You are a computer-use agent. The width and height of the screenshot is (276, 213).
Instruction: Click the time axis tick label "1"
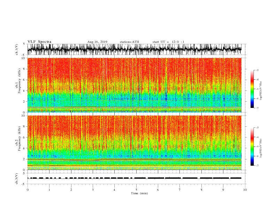tap(49, 190)
